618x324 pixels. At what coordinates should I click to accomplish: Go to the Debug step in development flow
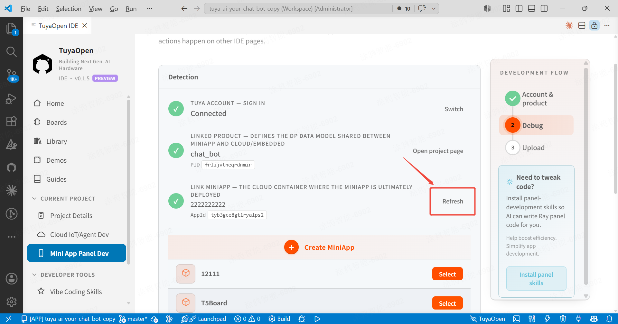click(x=536, y=125)
